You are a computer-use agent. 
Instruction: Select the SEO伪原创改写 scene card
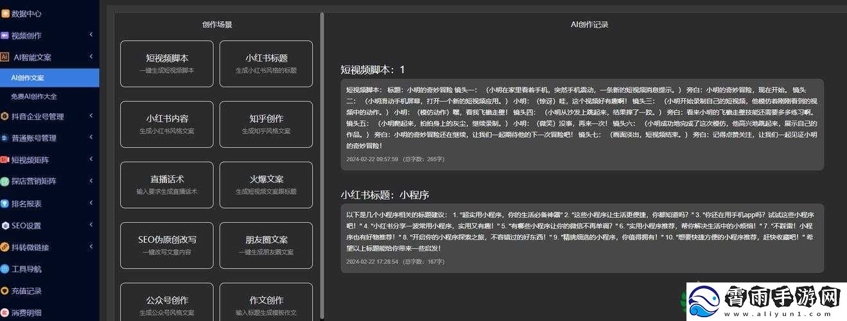click(167, 245)
